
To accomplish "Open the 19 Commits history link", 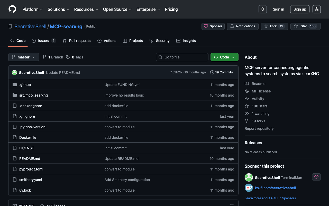I will tap(221, 72).
